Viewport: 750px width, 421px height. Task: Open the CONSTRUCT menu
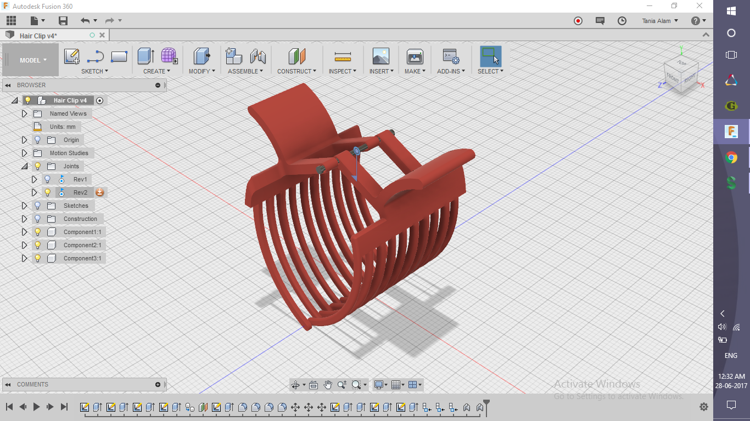(296, 71)
